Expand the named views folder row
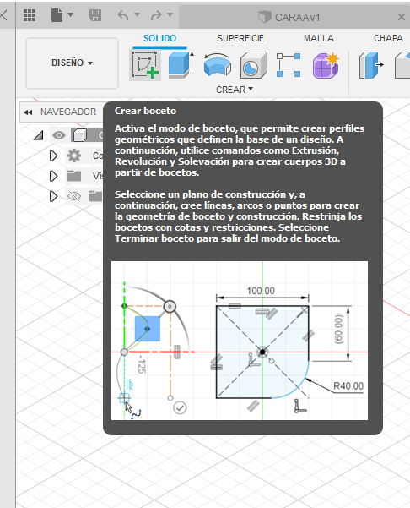410x508 pixels. coord(53,176)
